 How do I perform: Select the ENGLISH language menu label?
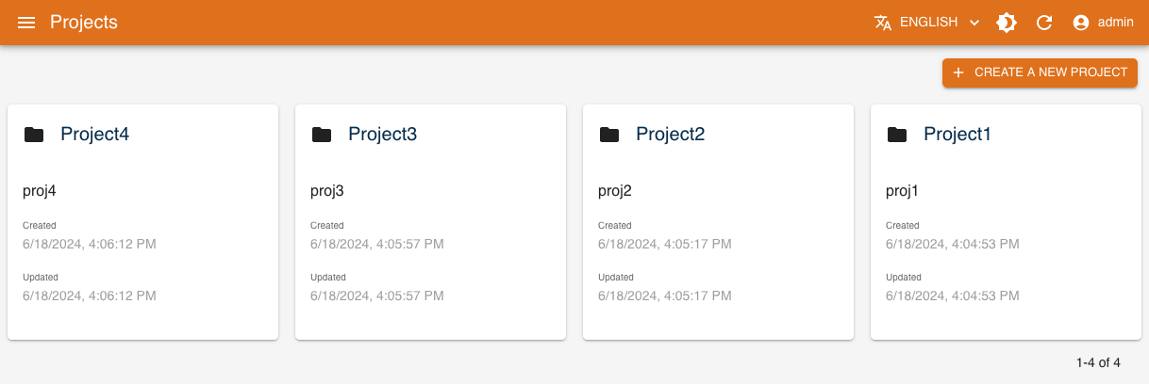[x=928, y=23]
